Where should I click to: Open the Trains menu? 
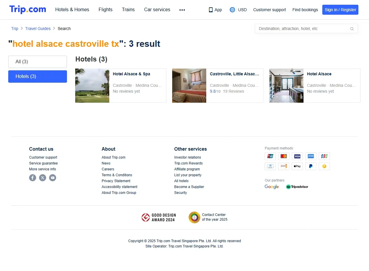(128, 10)
